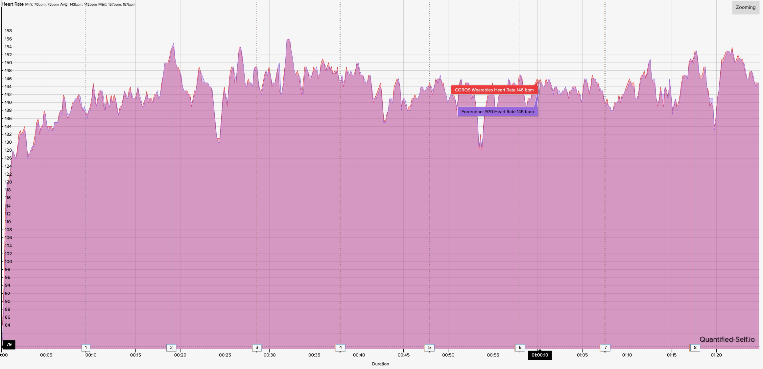Click the Forerunner 970 Heart Rate tooltip
This screenshot has height=369, width=763.
pyautogui.click(x=497, y=111)
